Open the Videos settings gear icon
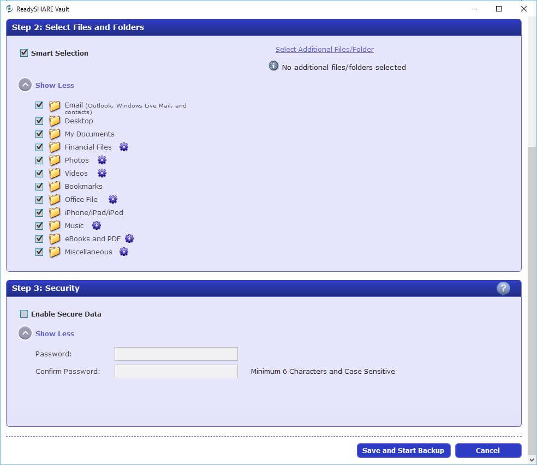 click(102, 173)
